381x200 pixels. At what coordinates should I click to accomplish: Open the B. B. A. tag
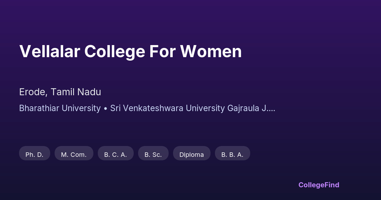(232, 155)
